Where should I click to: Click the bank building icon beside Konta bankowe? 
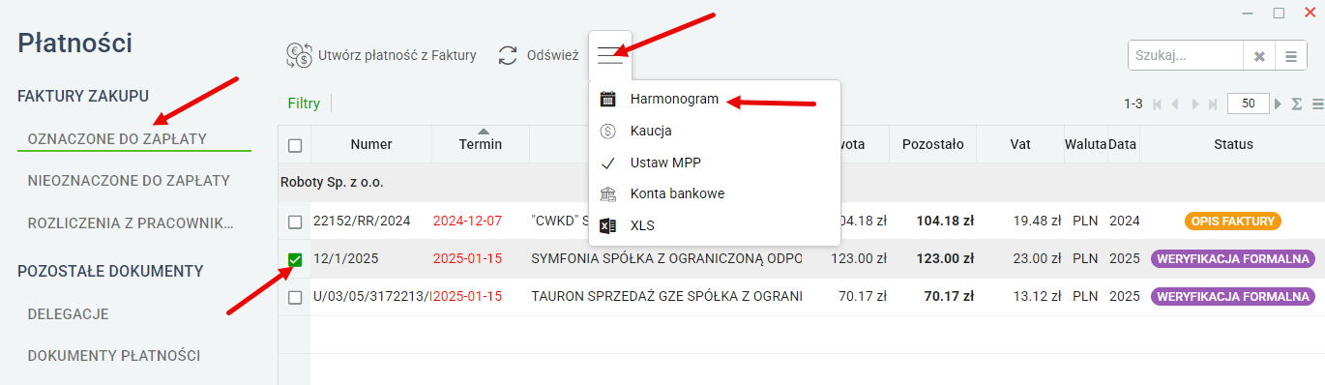pyautogui.click(x=607, y=193)
